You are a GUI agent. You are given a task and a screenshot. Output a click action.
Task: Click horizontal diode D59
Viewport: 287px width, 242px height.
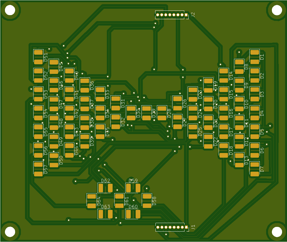pyautogui.click(x=133, y=188)
